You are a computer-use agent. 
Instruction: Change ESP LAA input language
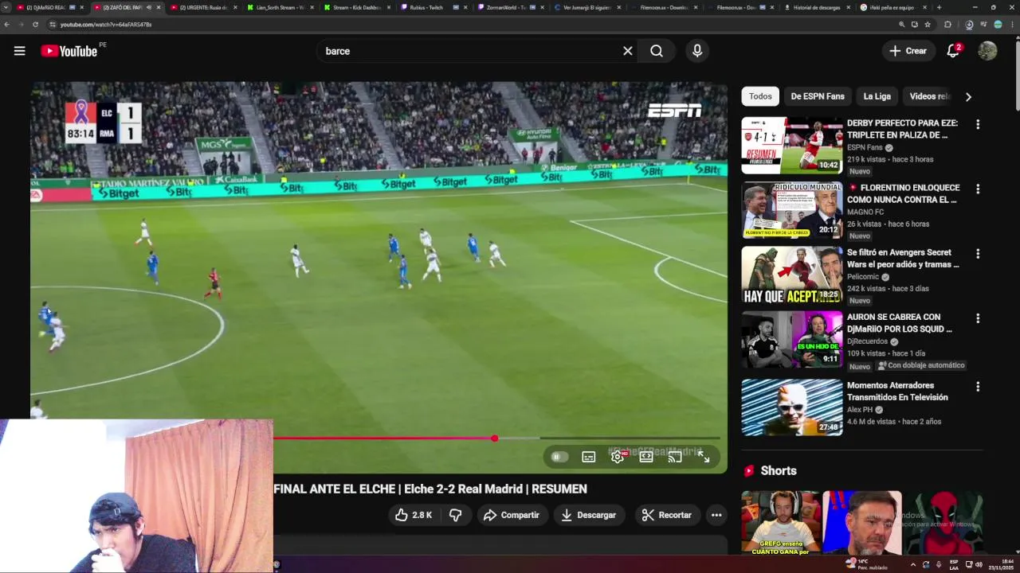pos(954,564)
